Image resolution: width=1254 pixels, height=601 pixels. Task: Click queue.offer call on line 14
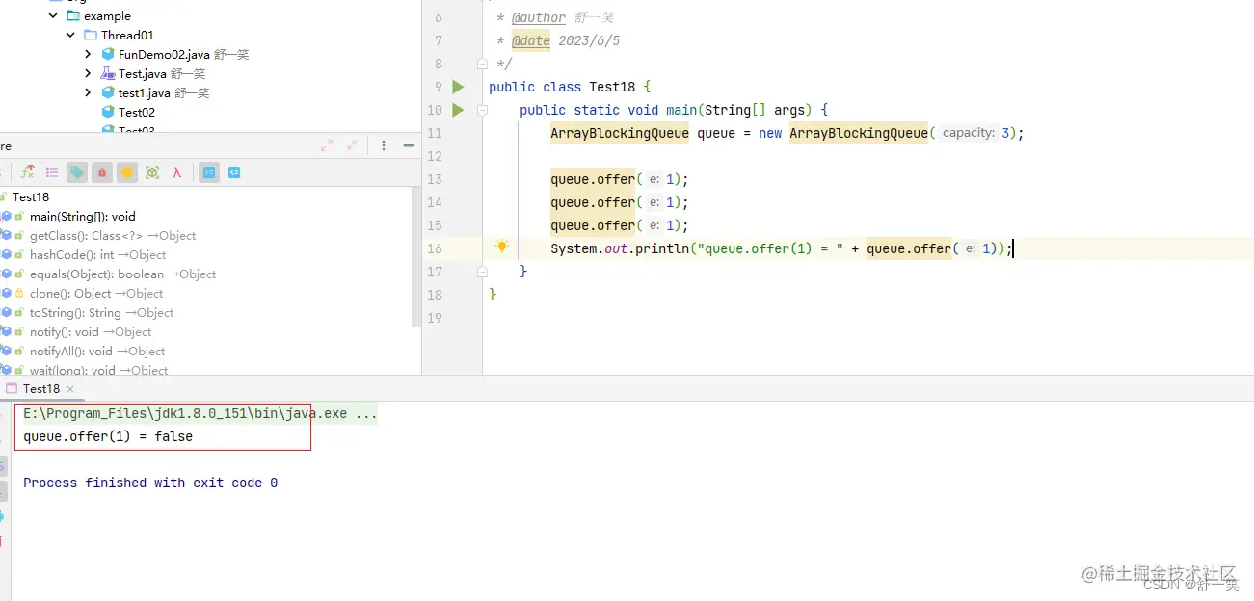(x=593, y=202)
